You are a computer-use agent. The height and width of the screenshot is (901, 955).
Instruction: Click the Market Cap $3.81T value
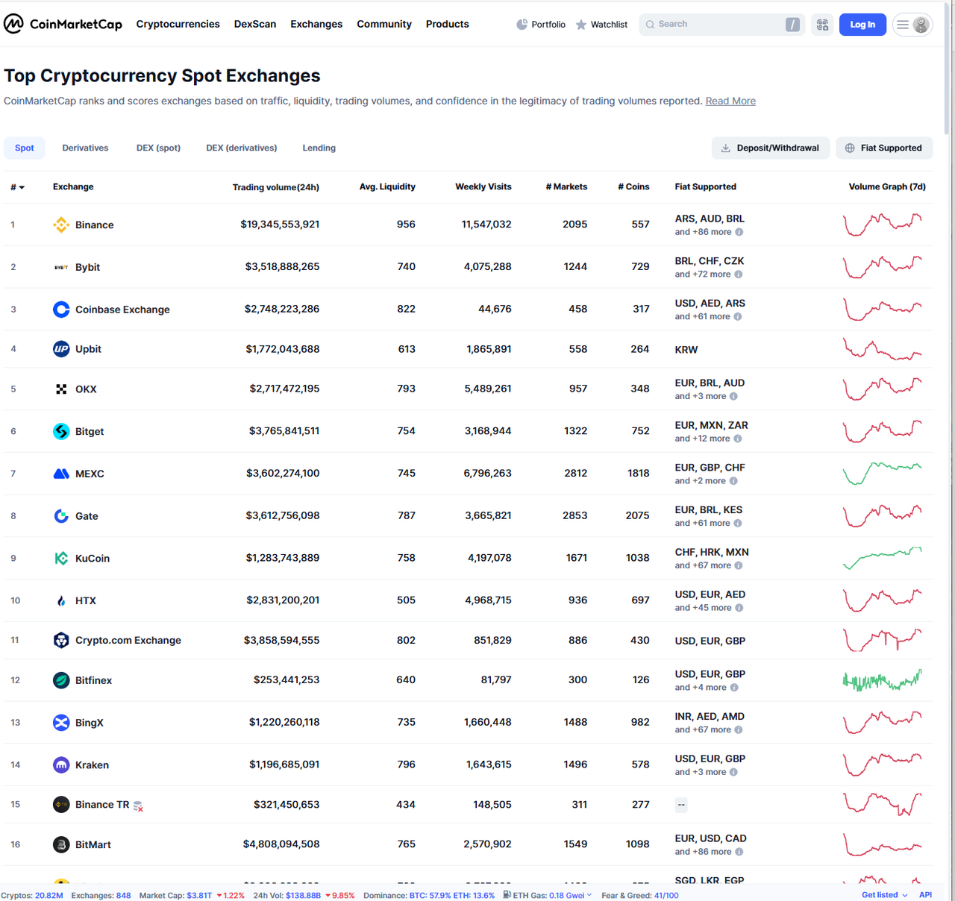click(x=199, y=895)
